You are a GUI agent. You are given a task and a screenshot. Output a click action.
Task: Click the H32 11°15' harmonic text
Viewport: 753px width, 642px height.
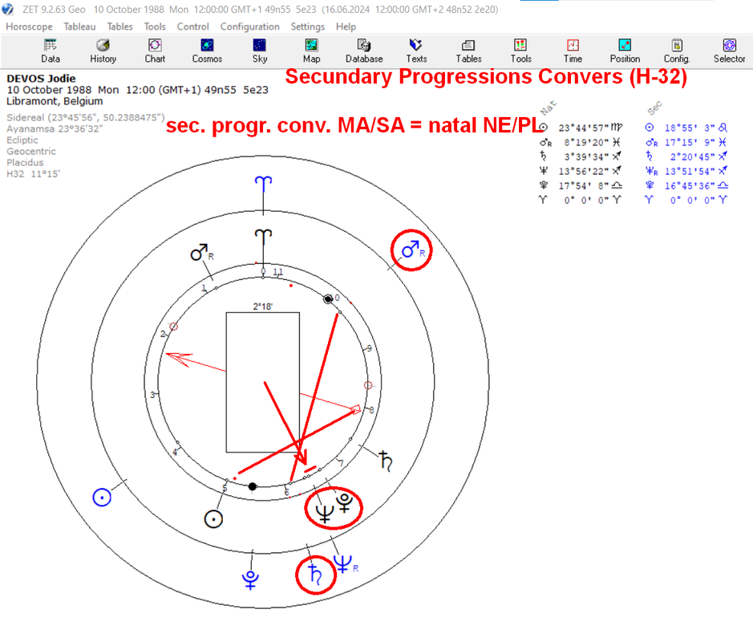click(33, 174)
